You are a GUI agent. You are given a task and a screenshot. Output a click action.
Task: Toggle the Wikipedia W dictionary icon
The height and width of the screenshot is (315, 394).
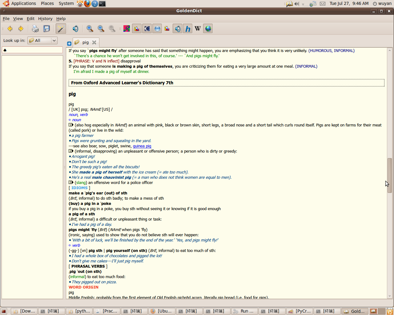(198, 29)
